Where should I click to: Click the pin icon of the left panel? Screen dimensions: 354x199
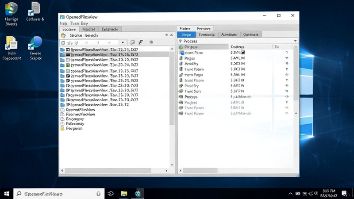167,35
